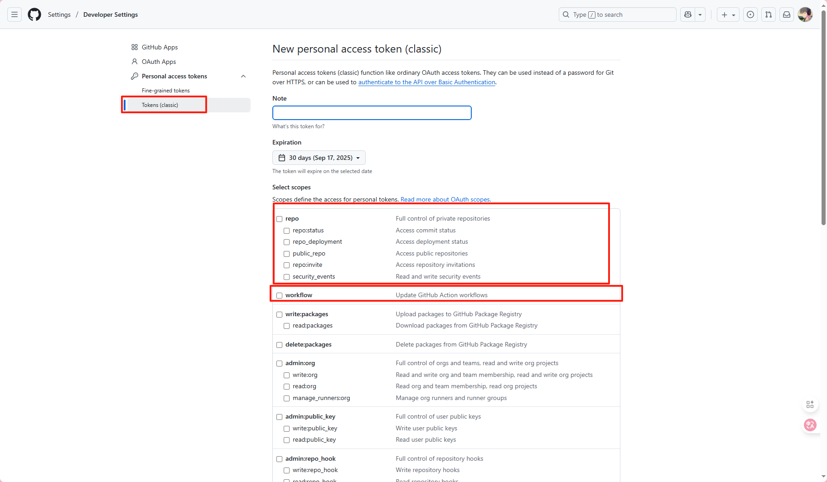Open the GitHub Copilot menu

[687, 14]
